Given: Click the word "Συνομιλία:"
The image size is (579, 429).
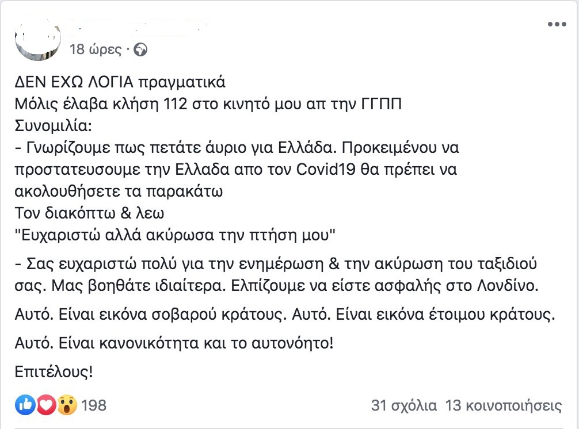Looking at the screenshot, I should (53, 126).
